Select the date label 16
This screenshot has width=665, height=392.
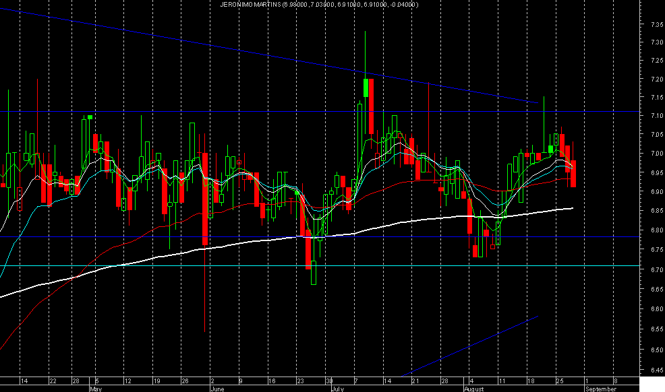tap(272, 381)
